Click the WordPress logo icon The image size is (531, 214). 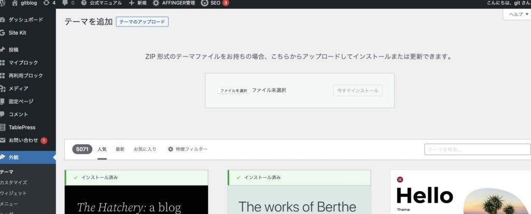click(4, 3)
